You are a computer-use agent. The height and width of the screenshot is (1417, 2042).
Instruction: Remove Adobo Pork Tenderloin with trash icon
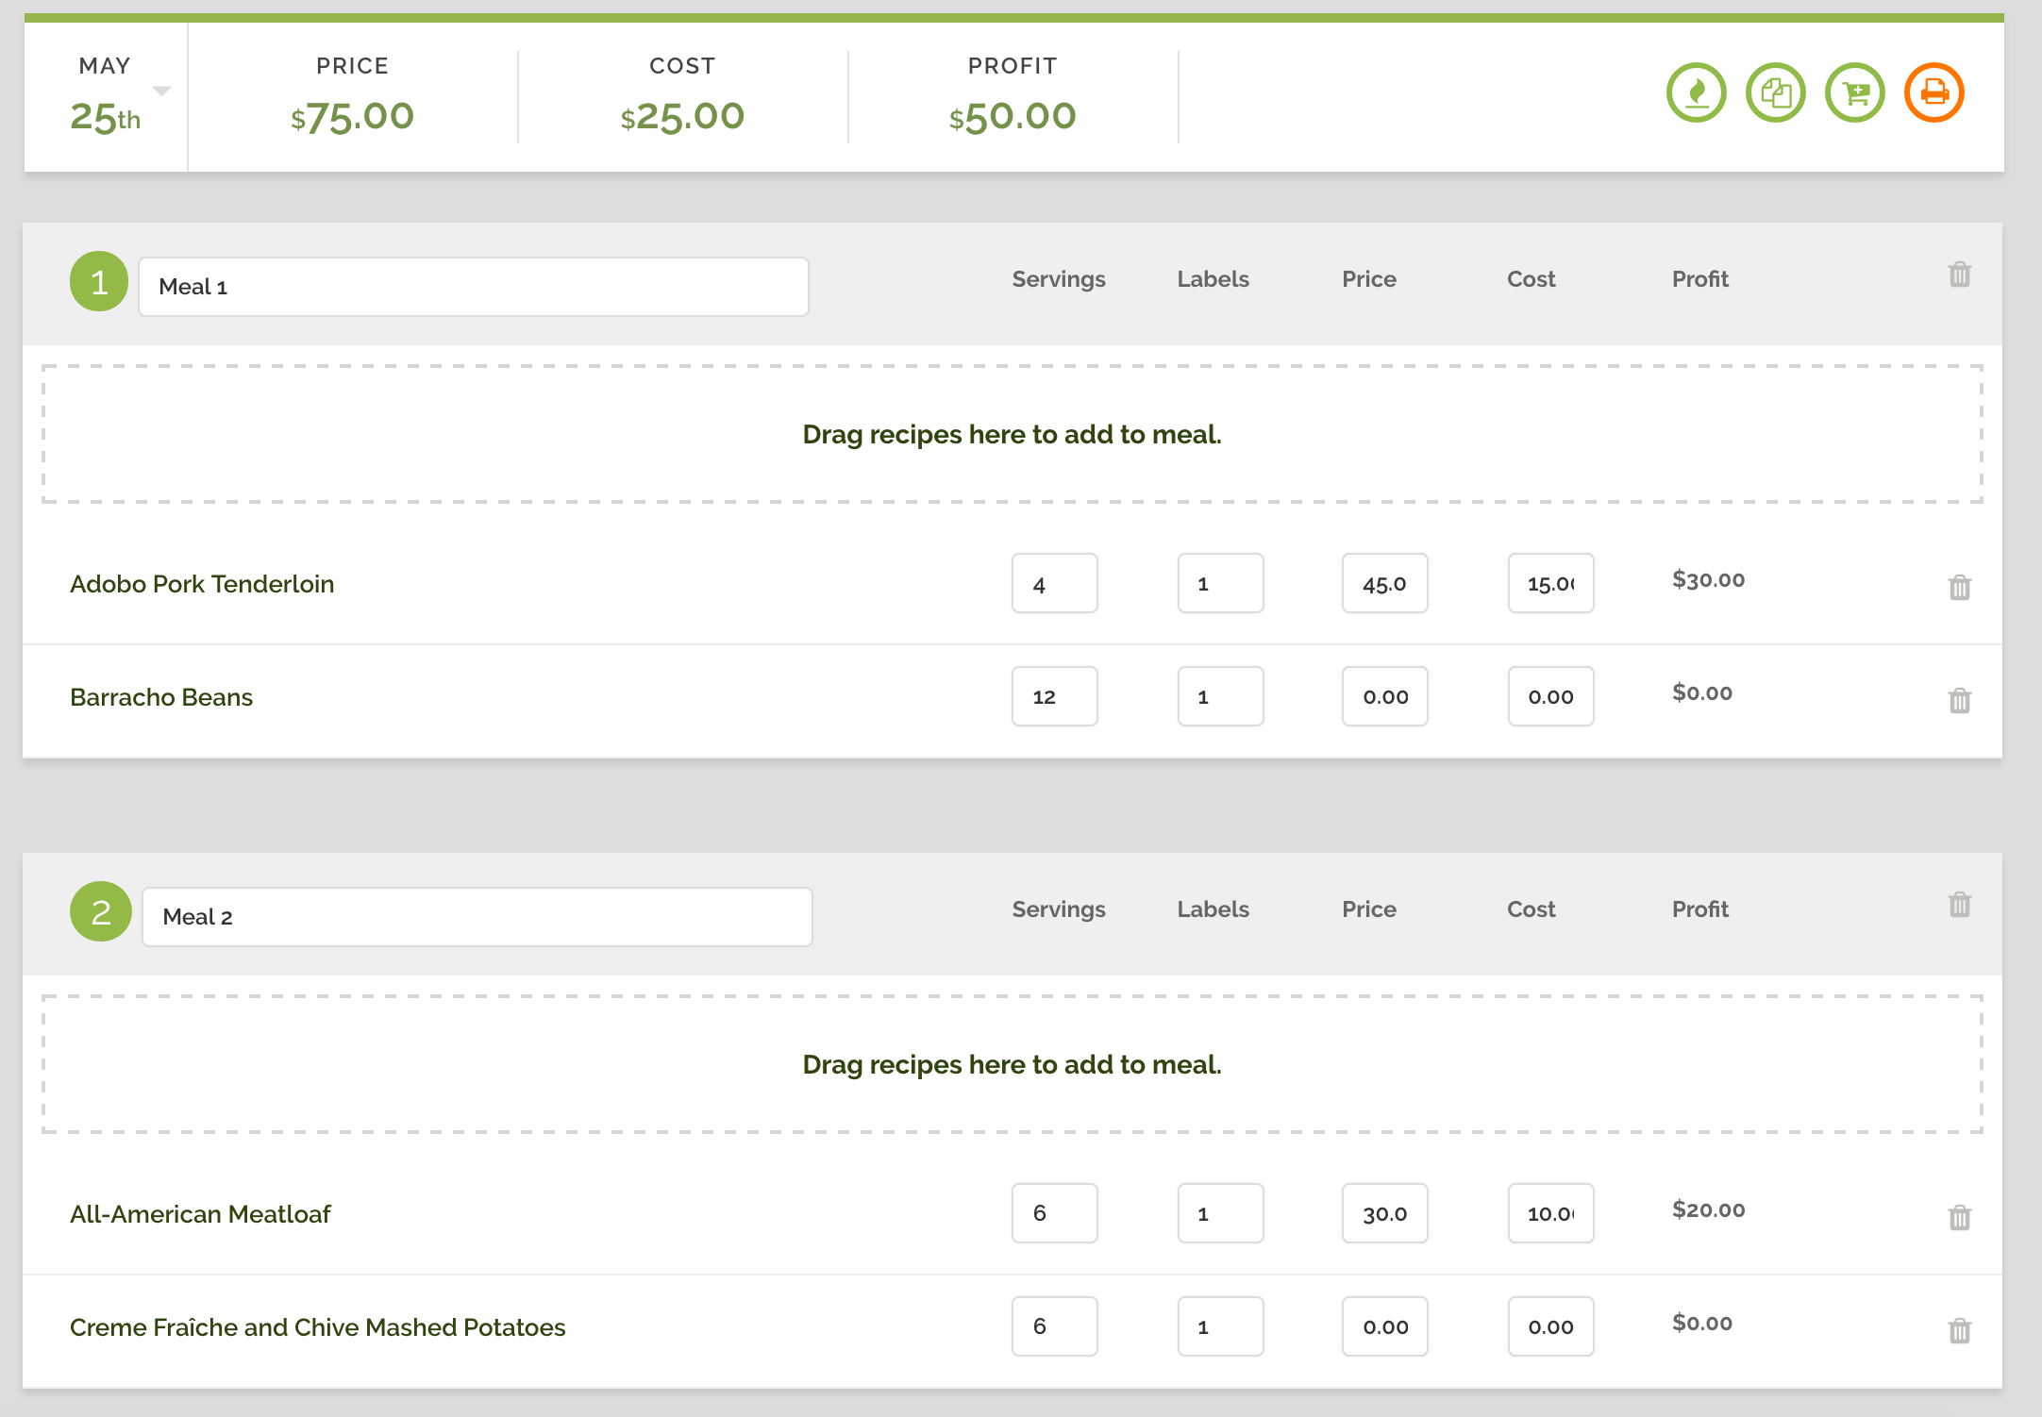tap(1959, 587)
